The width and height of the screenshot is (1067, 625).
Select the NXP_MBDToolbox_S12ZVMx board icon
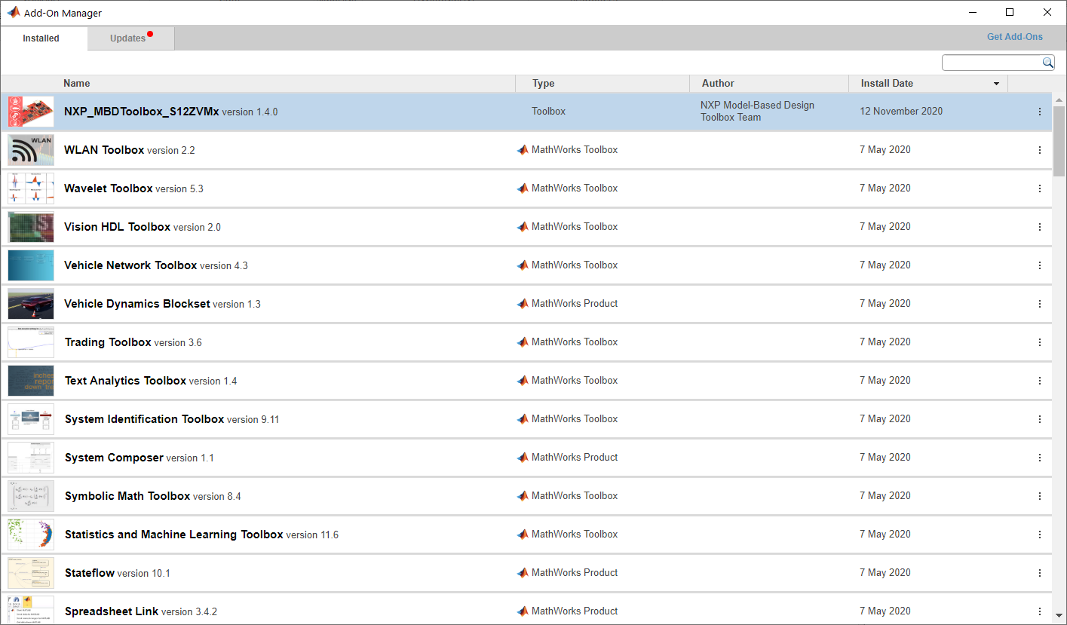pyautogui.click(x=30, y=111)
